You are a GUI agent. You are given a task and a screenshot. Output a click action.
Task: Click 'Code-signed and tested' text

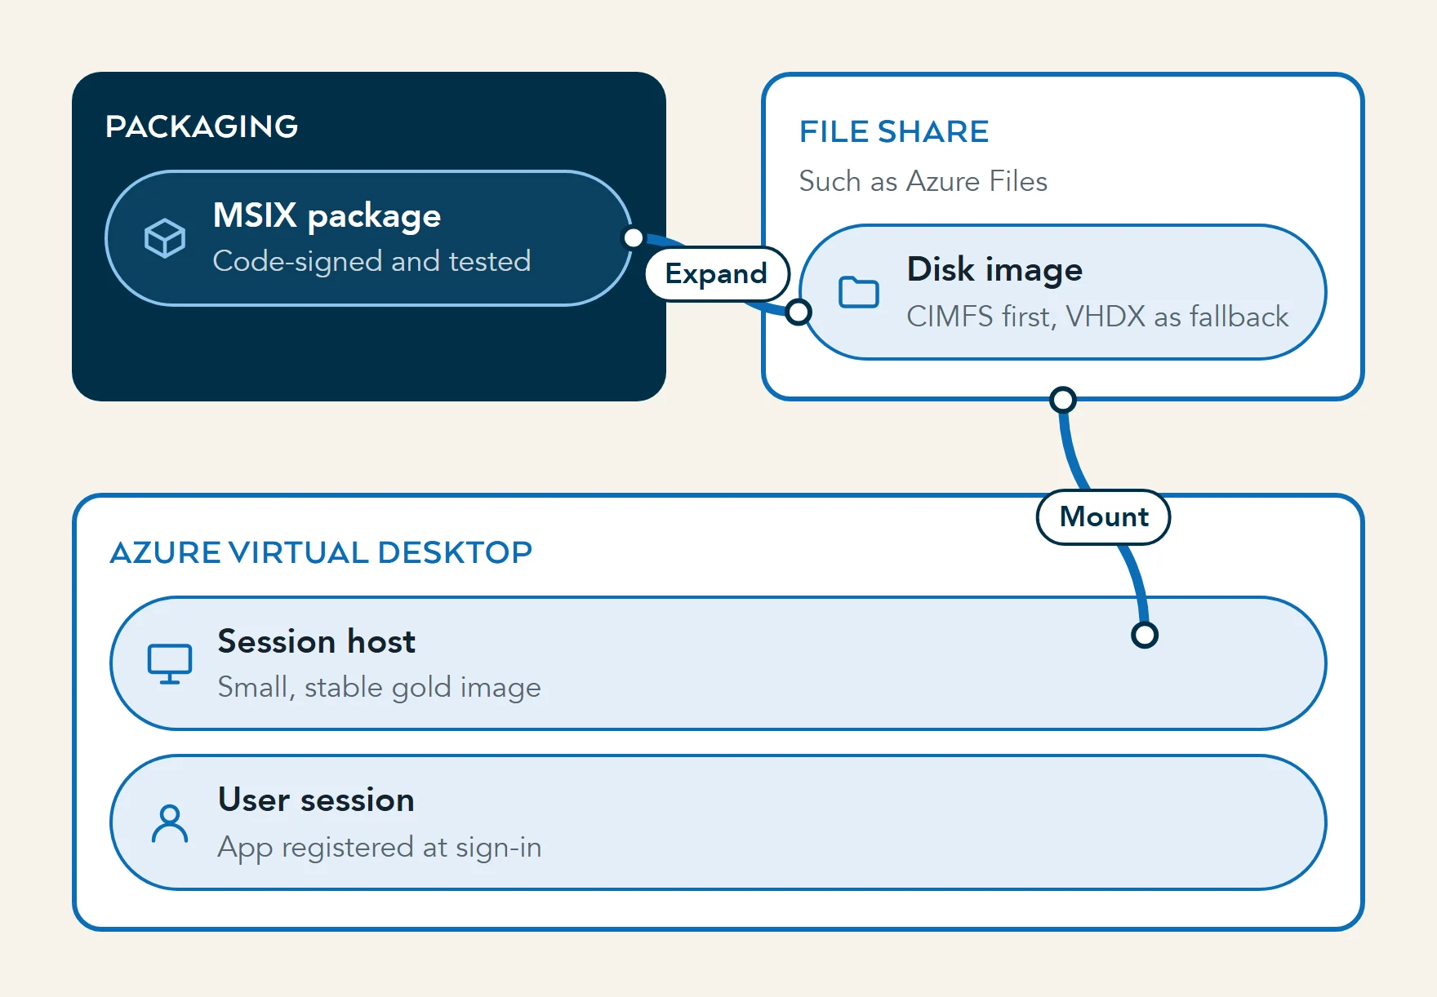click(371, 261)
